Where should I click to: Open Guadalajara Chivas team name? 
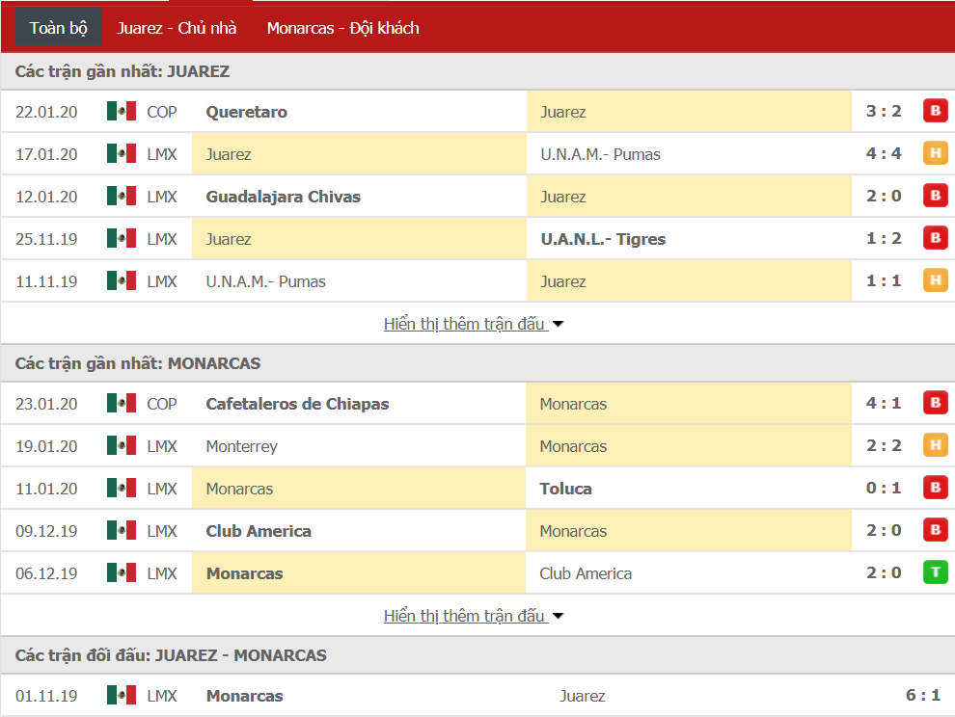(284, 197)
